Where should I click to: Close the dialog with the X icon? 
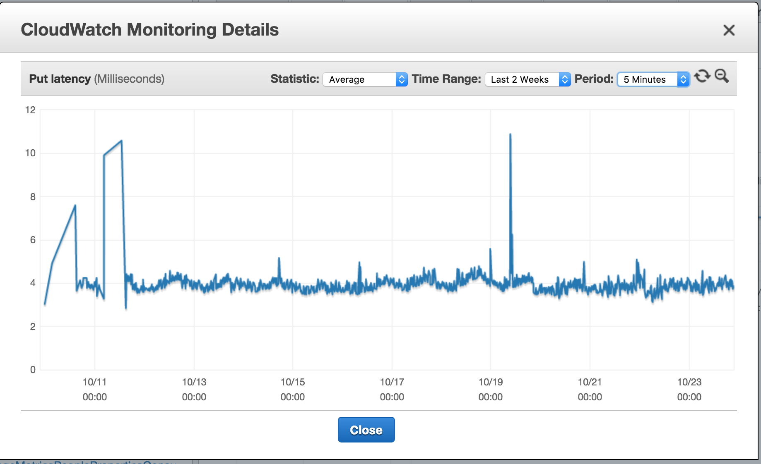[x=729, y=30]
